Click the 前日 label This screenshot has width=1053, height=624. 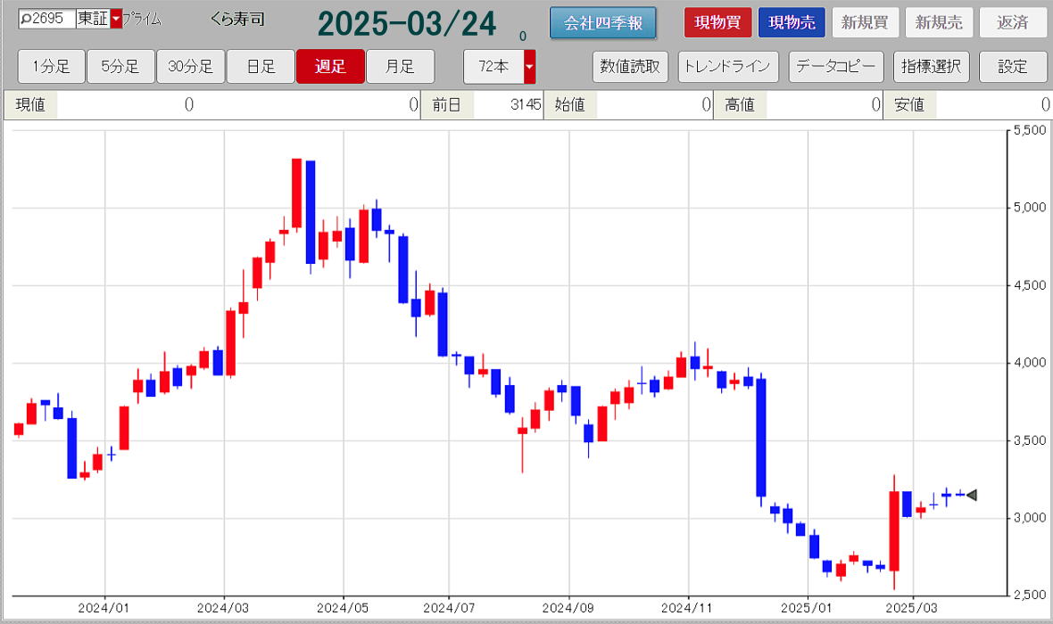coord(446,104)
